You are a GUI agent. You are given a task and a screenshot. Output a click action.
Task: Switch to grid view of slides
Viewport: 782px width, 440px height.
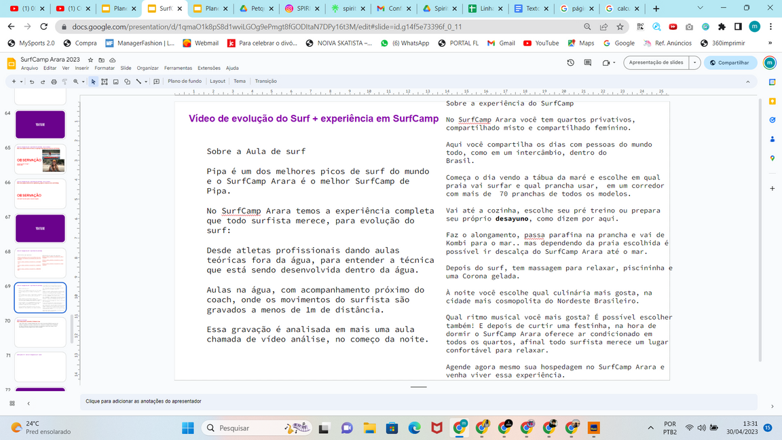pyautogui.click(x=12, y=403)
